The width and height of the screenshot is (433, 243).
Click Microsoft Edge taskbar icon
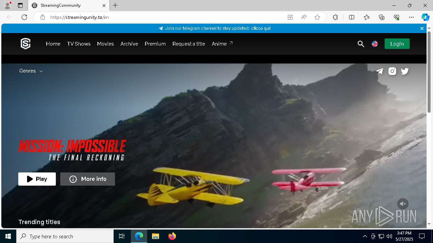point(139,236)
